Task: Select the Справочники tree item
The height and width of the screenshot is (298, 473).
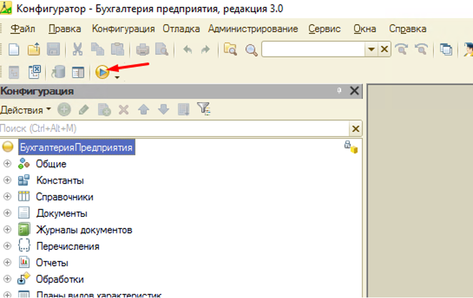Action: point(64,197)
